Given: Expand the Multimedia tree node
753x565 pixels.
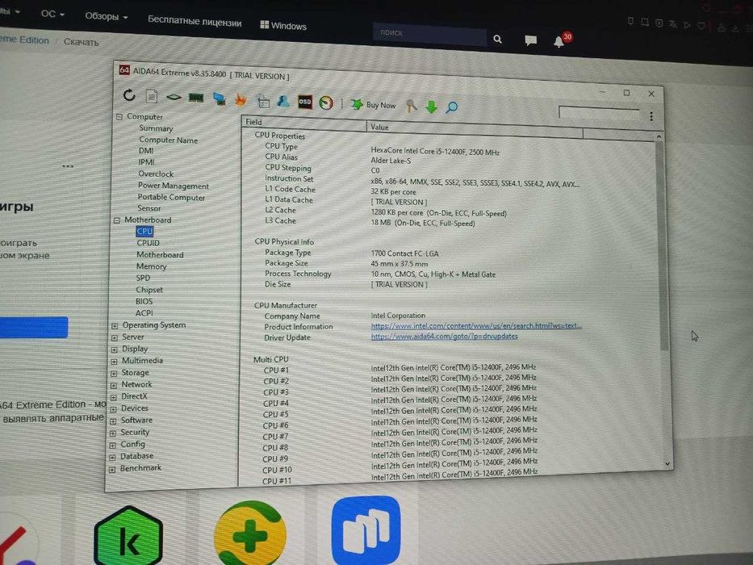Looking at the screenshot, I should point(114,362).
